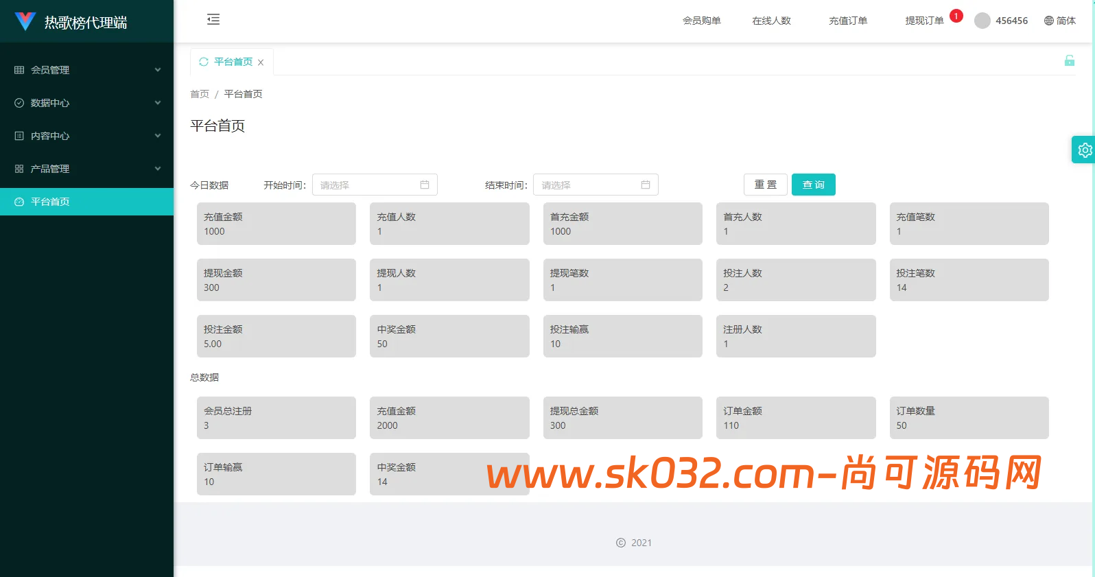Click the 热歌榜代理端 site title

click(x=86, y=23)
